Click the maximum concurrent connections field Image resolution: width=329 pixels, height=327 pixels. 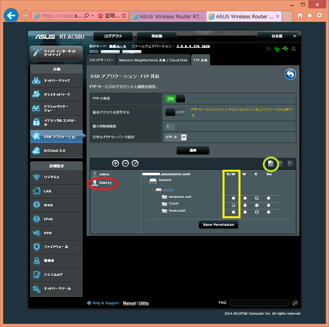coord(170,126)
